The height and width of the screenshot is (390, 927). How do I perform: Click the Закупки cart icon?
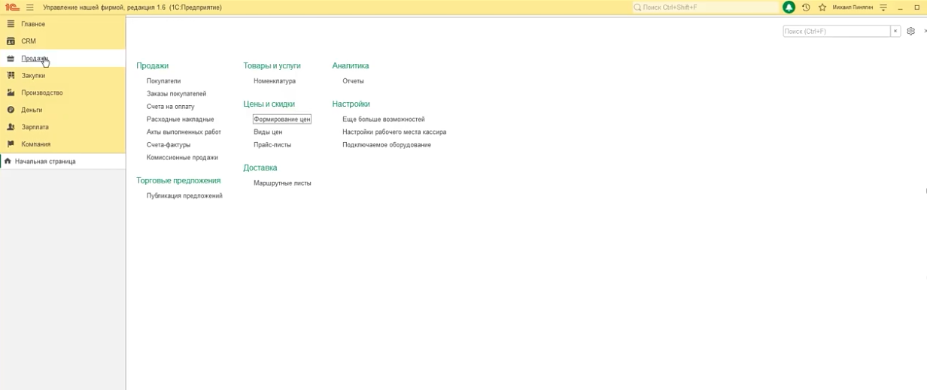pos(11,76)
